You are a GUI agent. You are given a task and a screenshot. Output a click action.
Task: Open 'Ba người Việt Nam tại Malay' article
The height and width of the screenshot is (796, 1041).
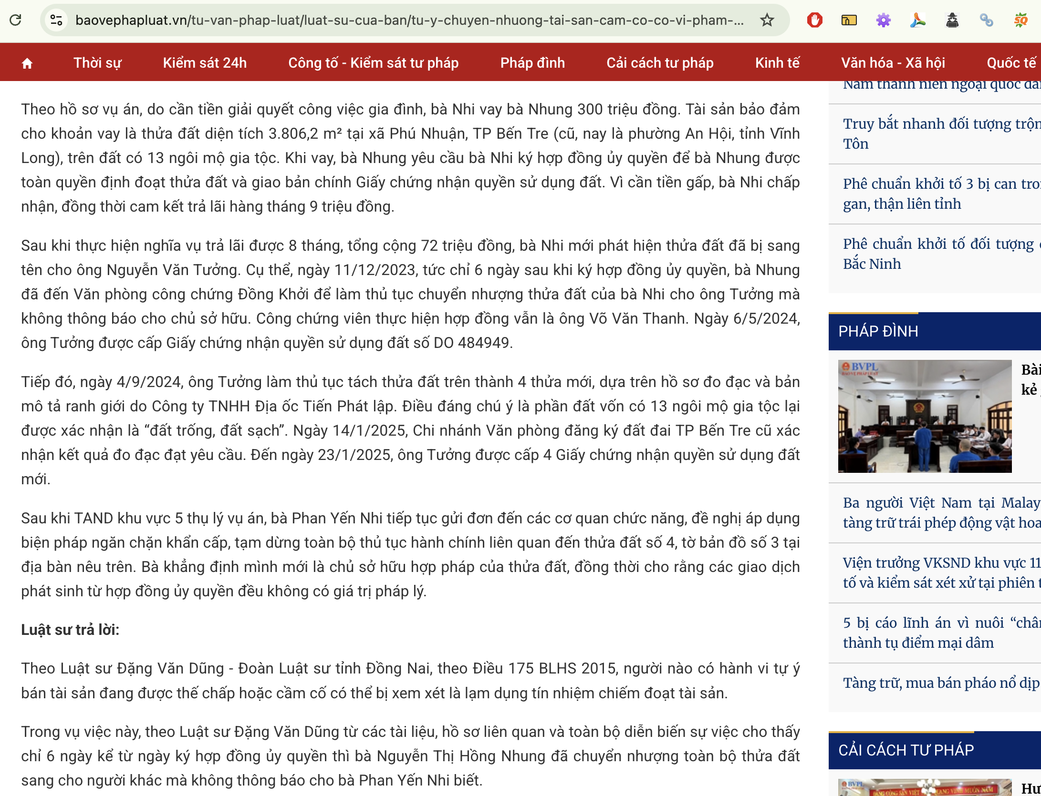click(x=941, y=512)
